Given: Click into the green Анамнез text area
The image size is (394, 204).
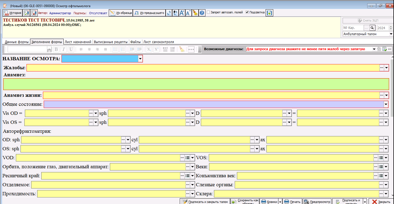Looking at the screenshot, I should coord(196,84).
